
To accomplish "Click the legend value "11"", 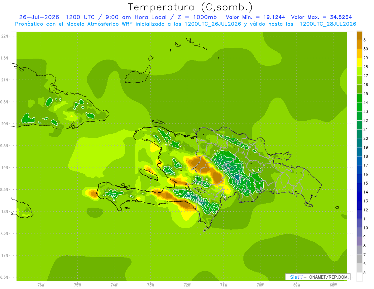I will coord(366,219).
